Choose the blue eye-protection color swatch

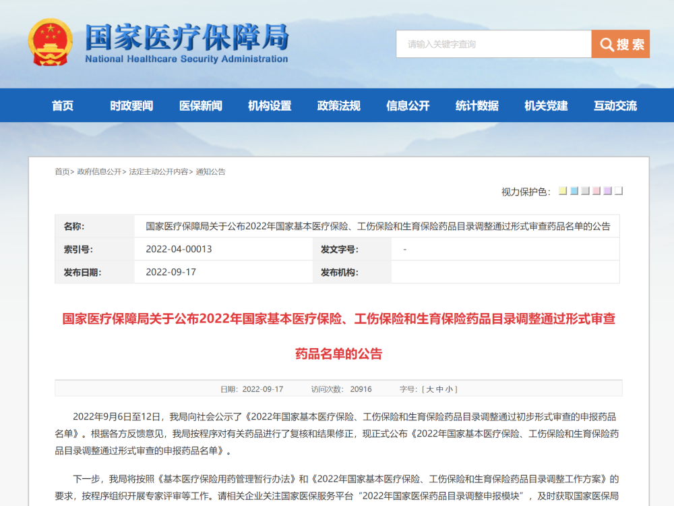point(574,191)
